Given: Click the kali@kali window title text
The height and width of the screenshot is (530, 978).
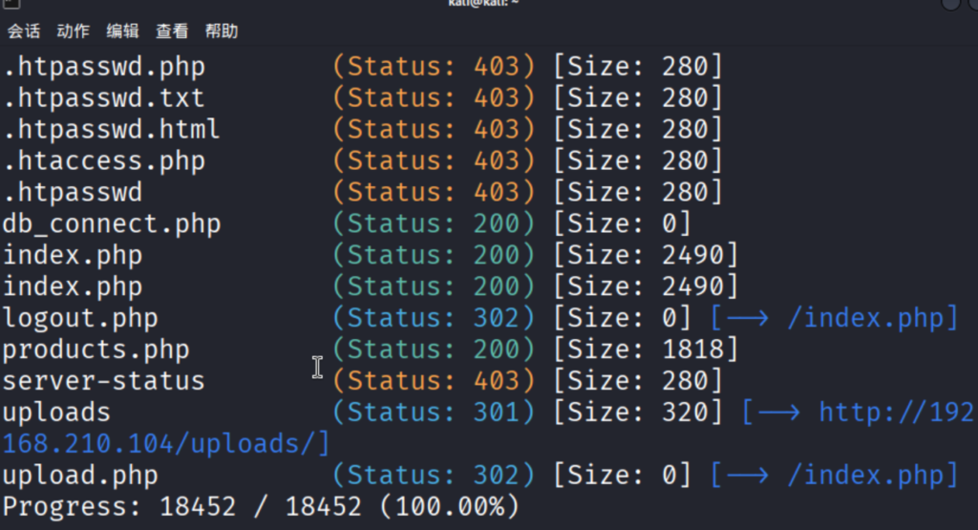Looking at the screenshot, I should pyautogui.click(x=488, y=4).
